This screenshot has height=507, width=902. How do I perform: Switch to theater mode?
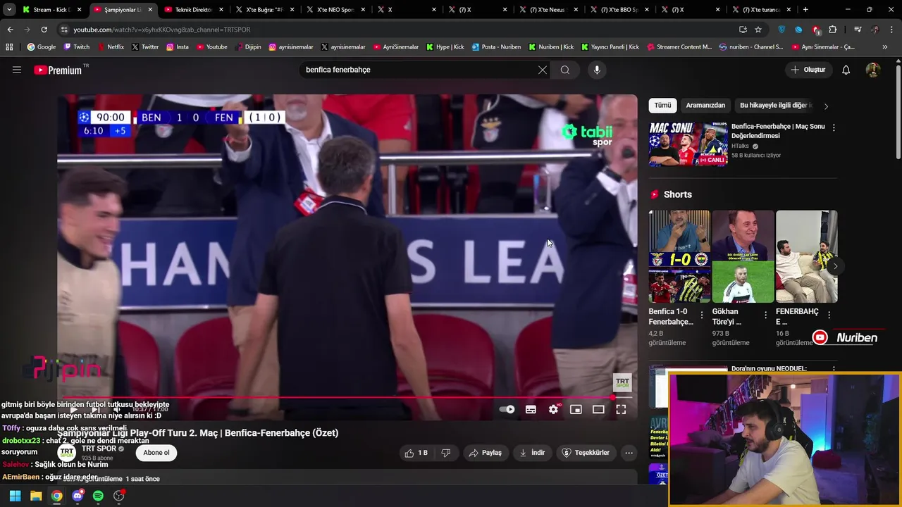point(598,409)
